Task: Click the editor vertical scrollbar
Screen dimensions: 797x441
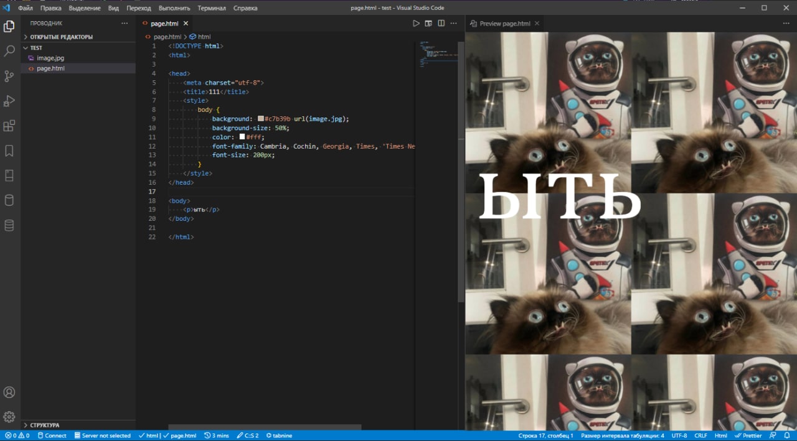Action: pyautogui.click(x=461, y=172)
